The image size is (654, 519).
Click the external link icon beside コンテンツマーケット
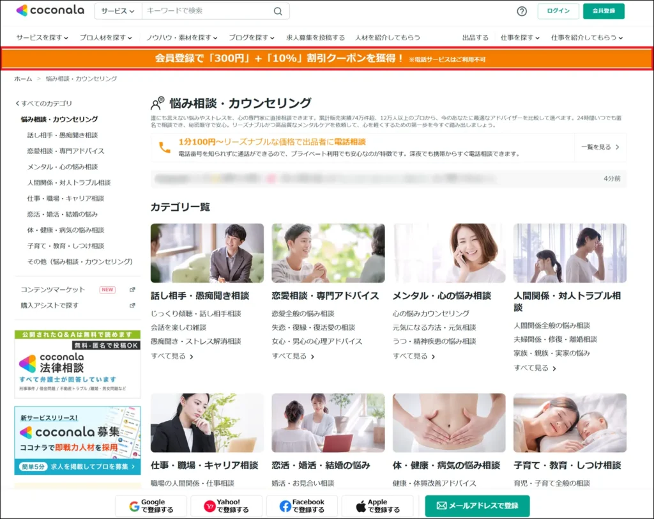coord(133,291)
